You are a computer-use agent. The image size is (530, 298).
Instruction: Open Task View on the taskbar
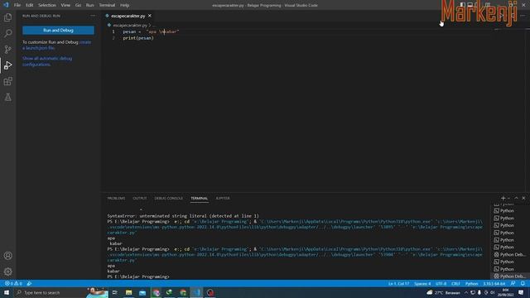click(115, 292)
